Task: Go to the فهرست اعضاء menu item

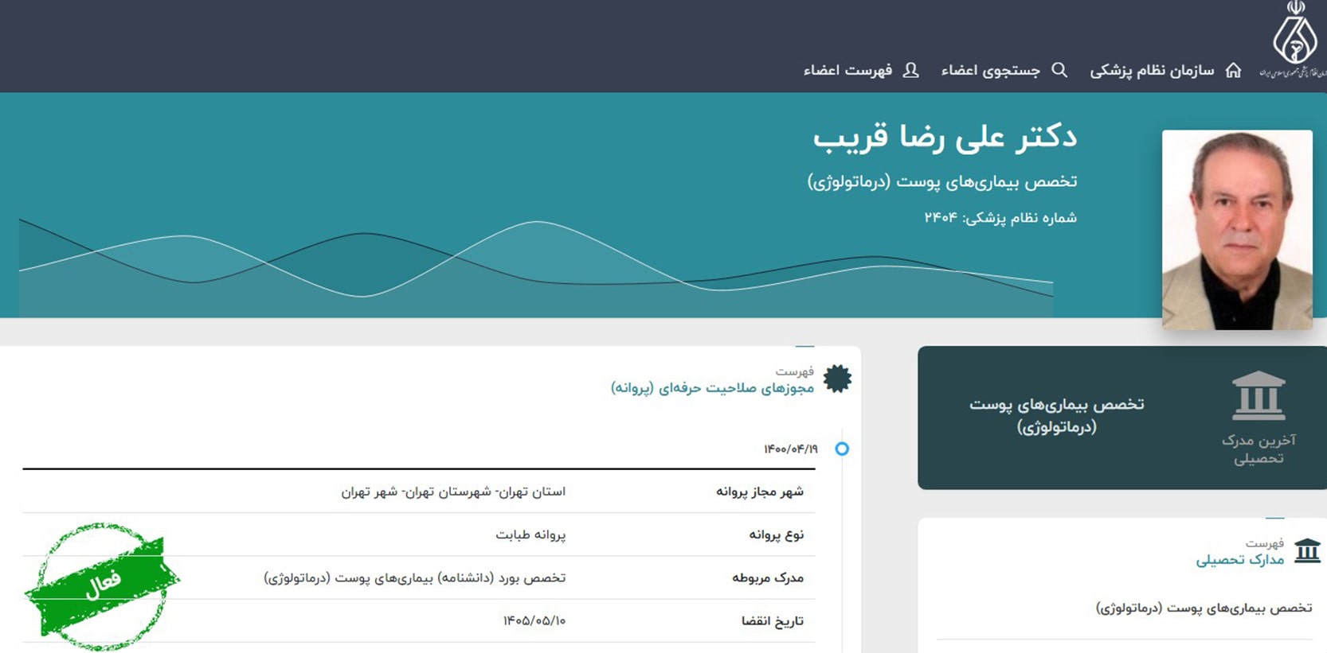Action: [x=847, y=71]
